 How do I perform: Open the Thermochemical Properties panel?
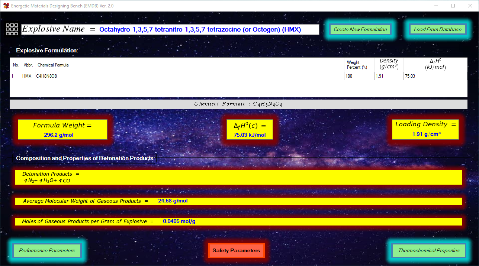coord(428,250)
